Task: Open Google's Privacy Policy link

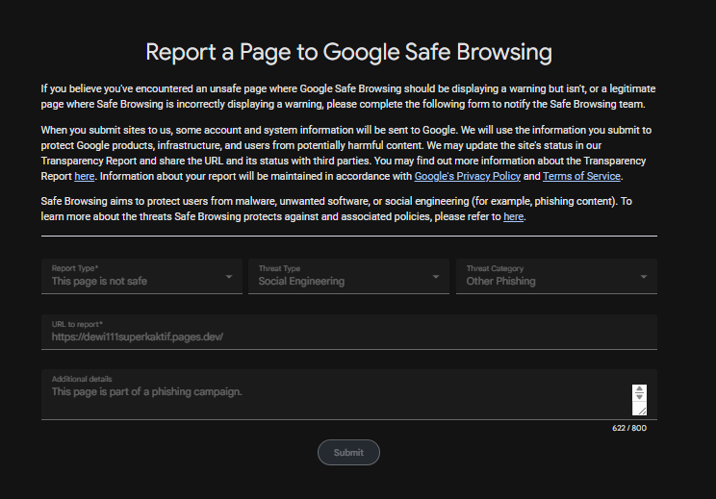Action: [x=467, y=176]
